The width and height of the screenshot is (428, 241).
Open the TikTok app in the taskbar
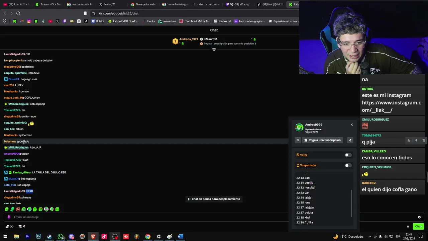(x=104, y=237)
